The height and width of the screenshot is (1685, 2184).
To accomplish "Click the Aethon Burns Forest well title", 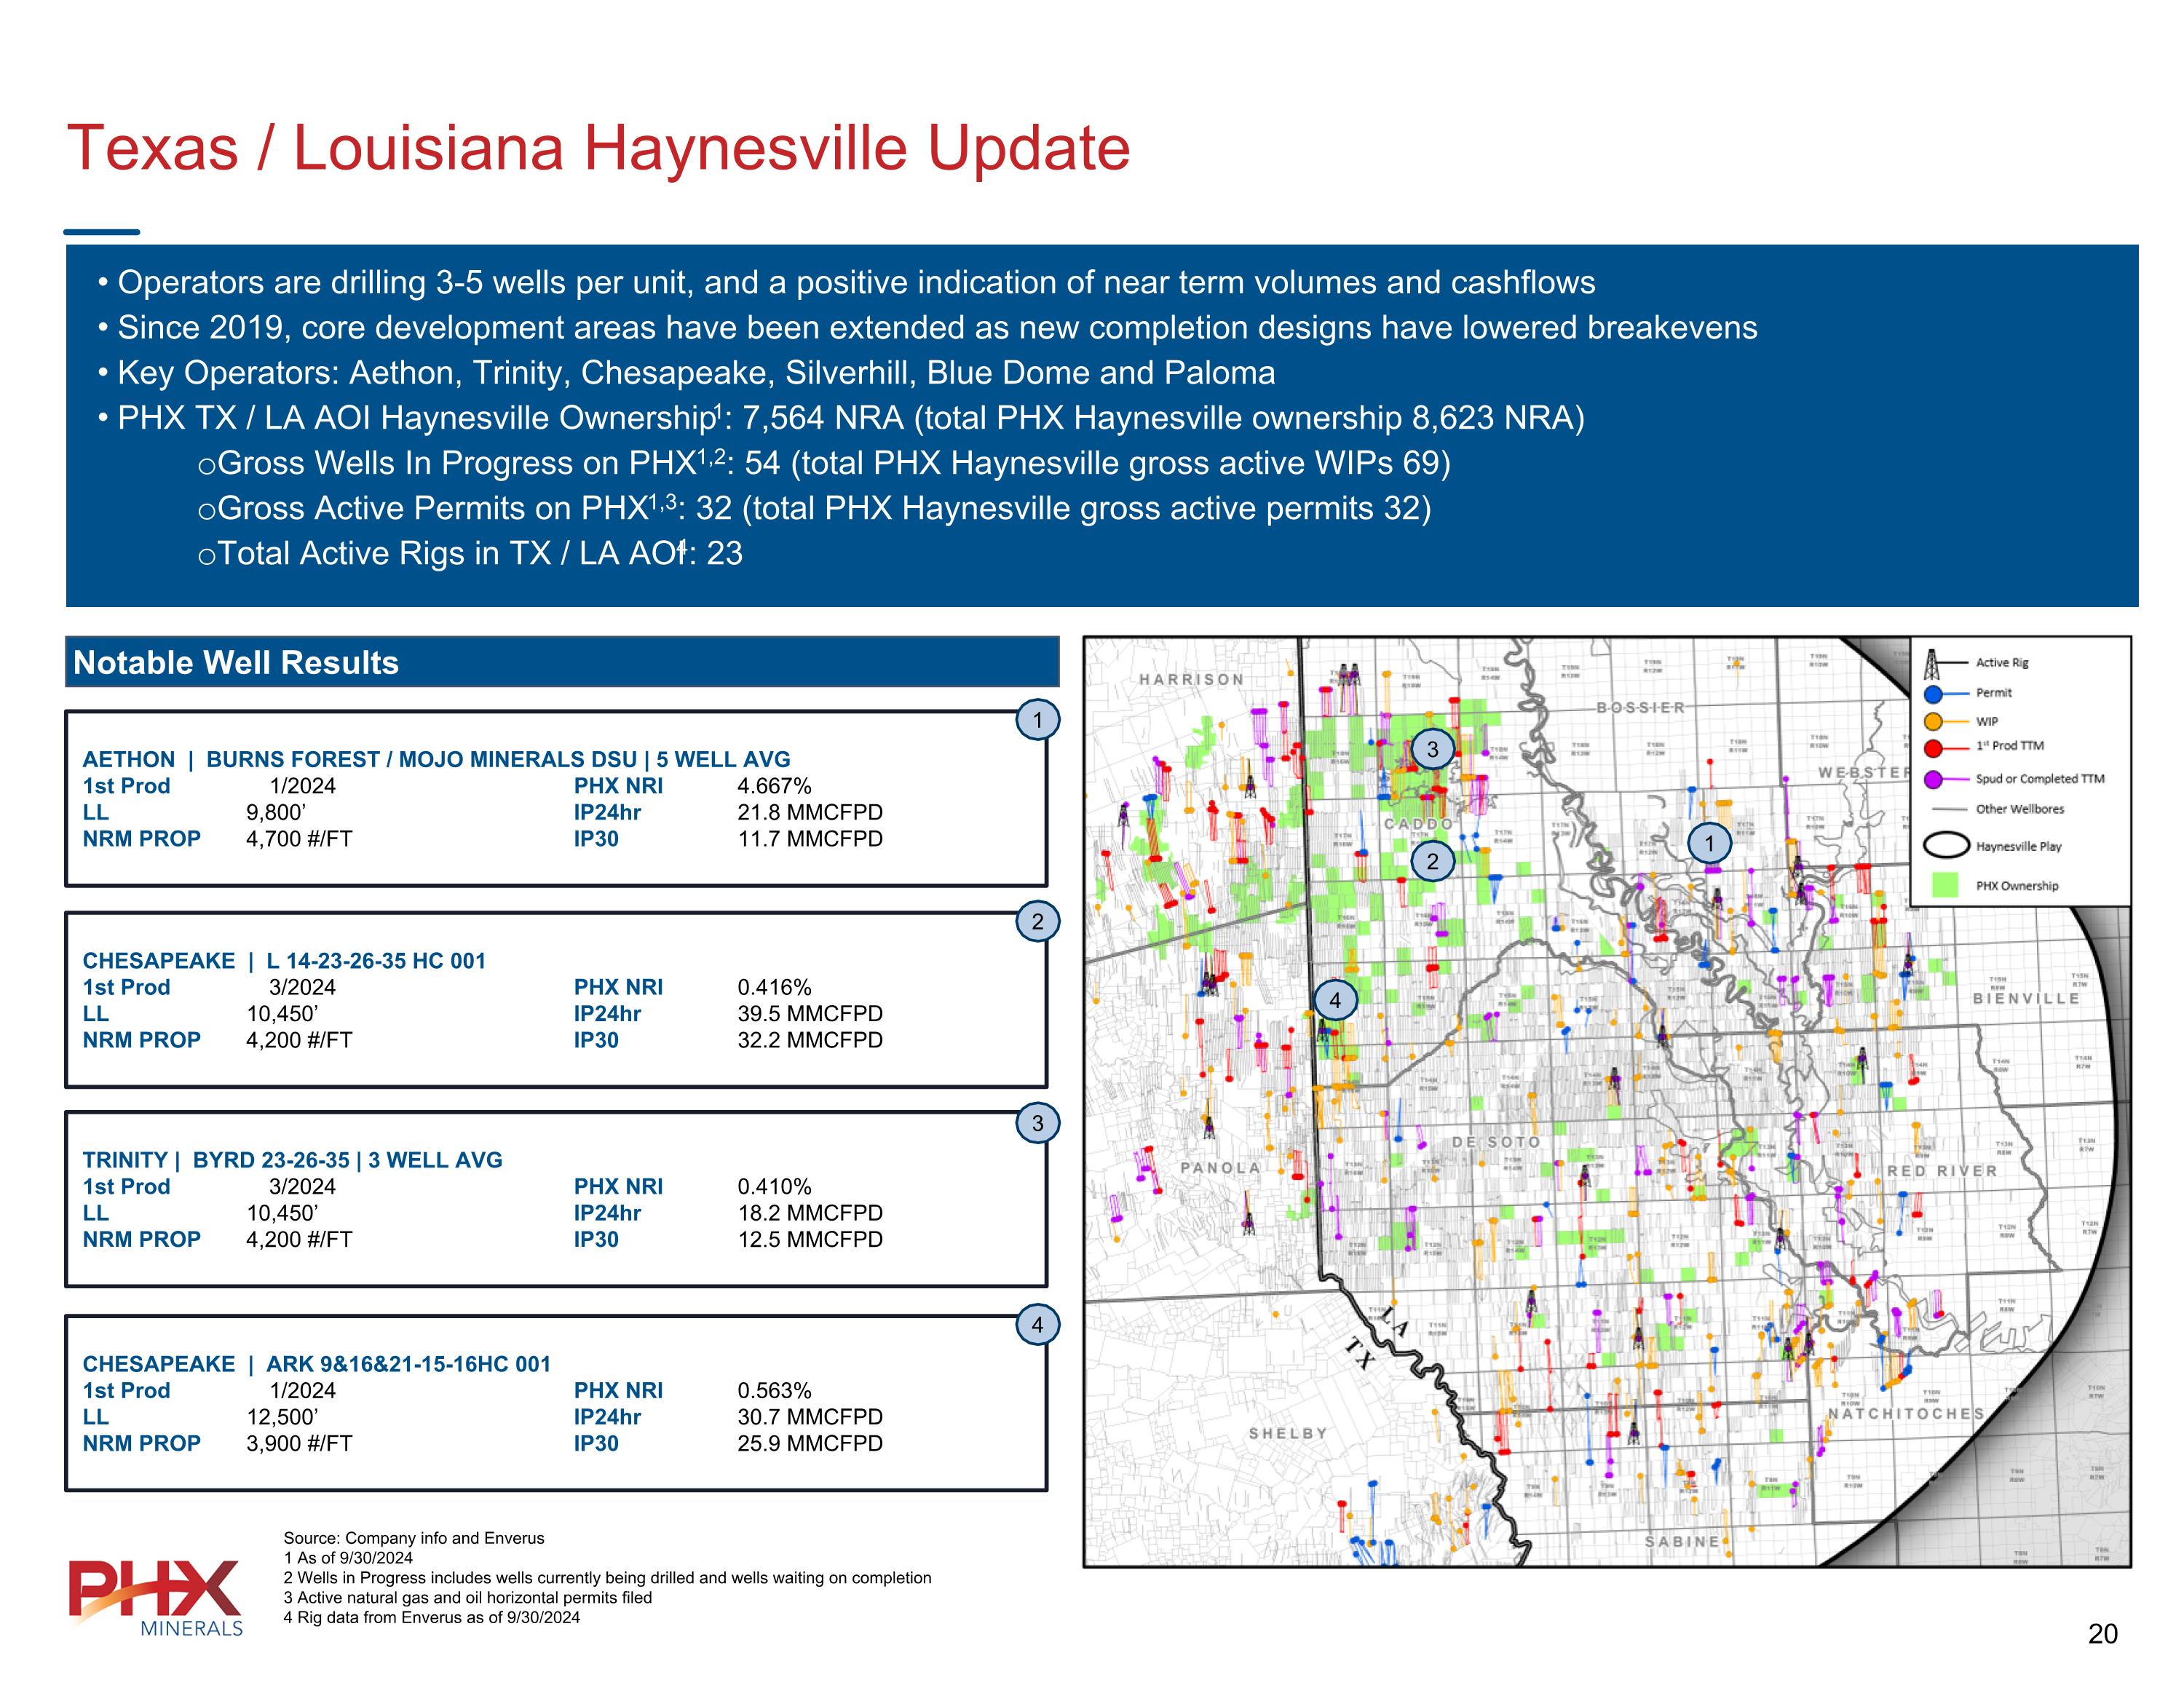I will 436,760.
